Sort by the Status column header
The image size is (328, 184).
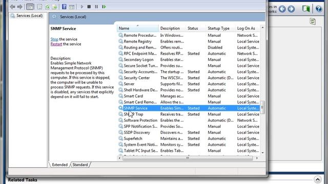tap(196, 28)
